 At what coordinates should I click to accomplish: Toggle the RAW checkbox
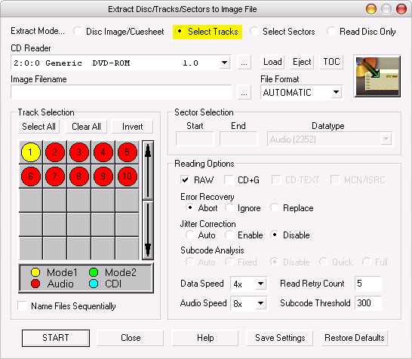pos(185,180)
